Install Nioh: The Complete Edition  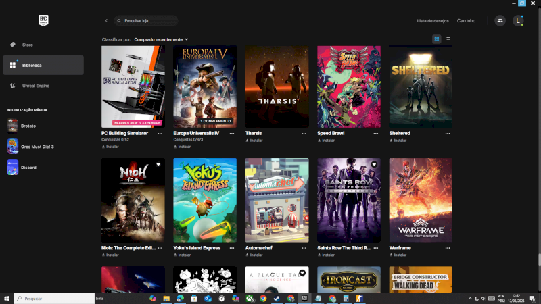(x=110, y=255)
